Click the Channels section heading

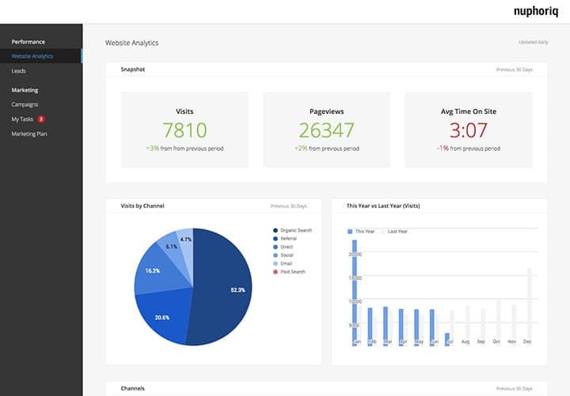pyautogui.click(x=133, y=388)
